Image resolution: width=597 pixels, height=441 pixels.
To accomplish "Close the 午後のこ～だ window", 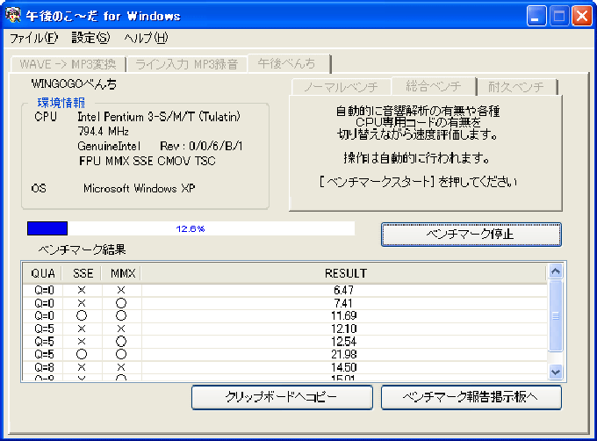I will (x=582, y=16).
